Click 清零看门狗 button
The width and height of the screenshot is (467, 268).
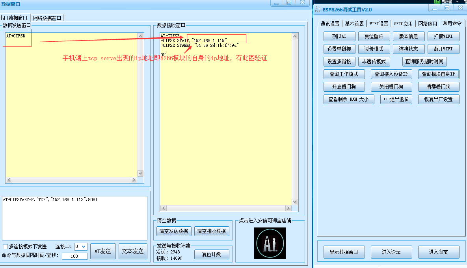tap(439, 87)
